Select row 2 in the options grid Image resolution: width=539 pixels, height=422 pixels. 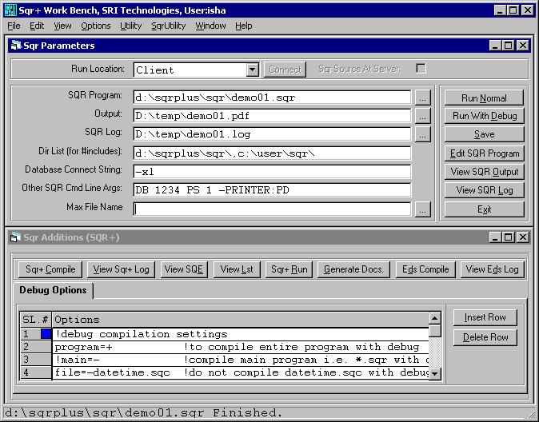pyautogui.click(x=26, y=347)
